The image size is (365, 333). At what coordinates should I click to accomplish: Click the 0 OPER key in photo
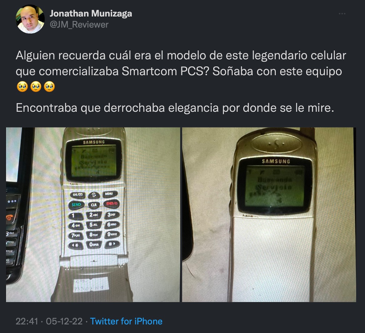point(94,245)
